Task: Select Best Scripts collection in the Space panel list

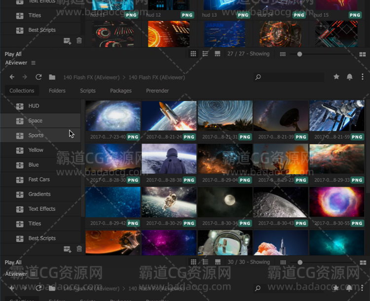Action: 40,238
